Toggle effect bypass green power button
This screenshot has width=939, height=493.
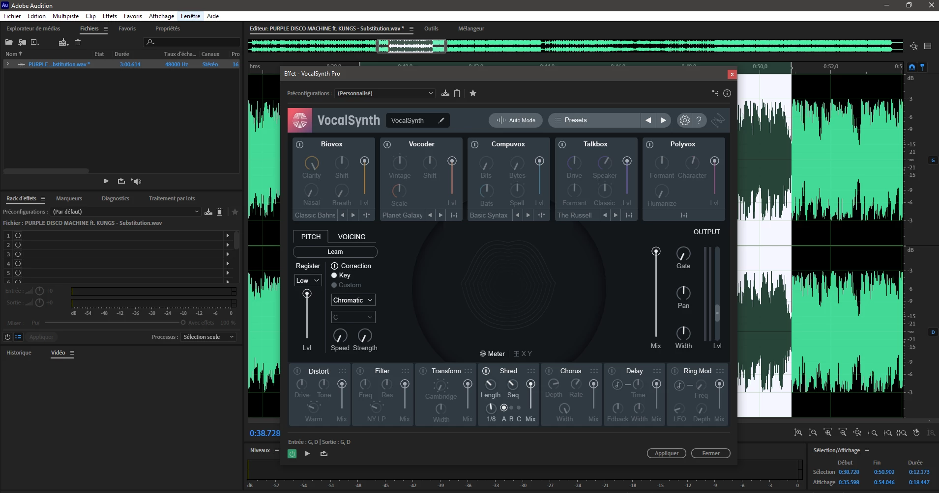(x=292, y=454)
